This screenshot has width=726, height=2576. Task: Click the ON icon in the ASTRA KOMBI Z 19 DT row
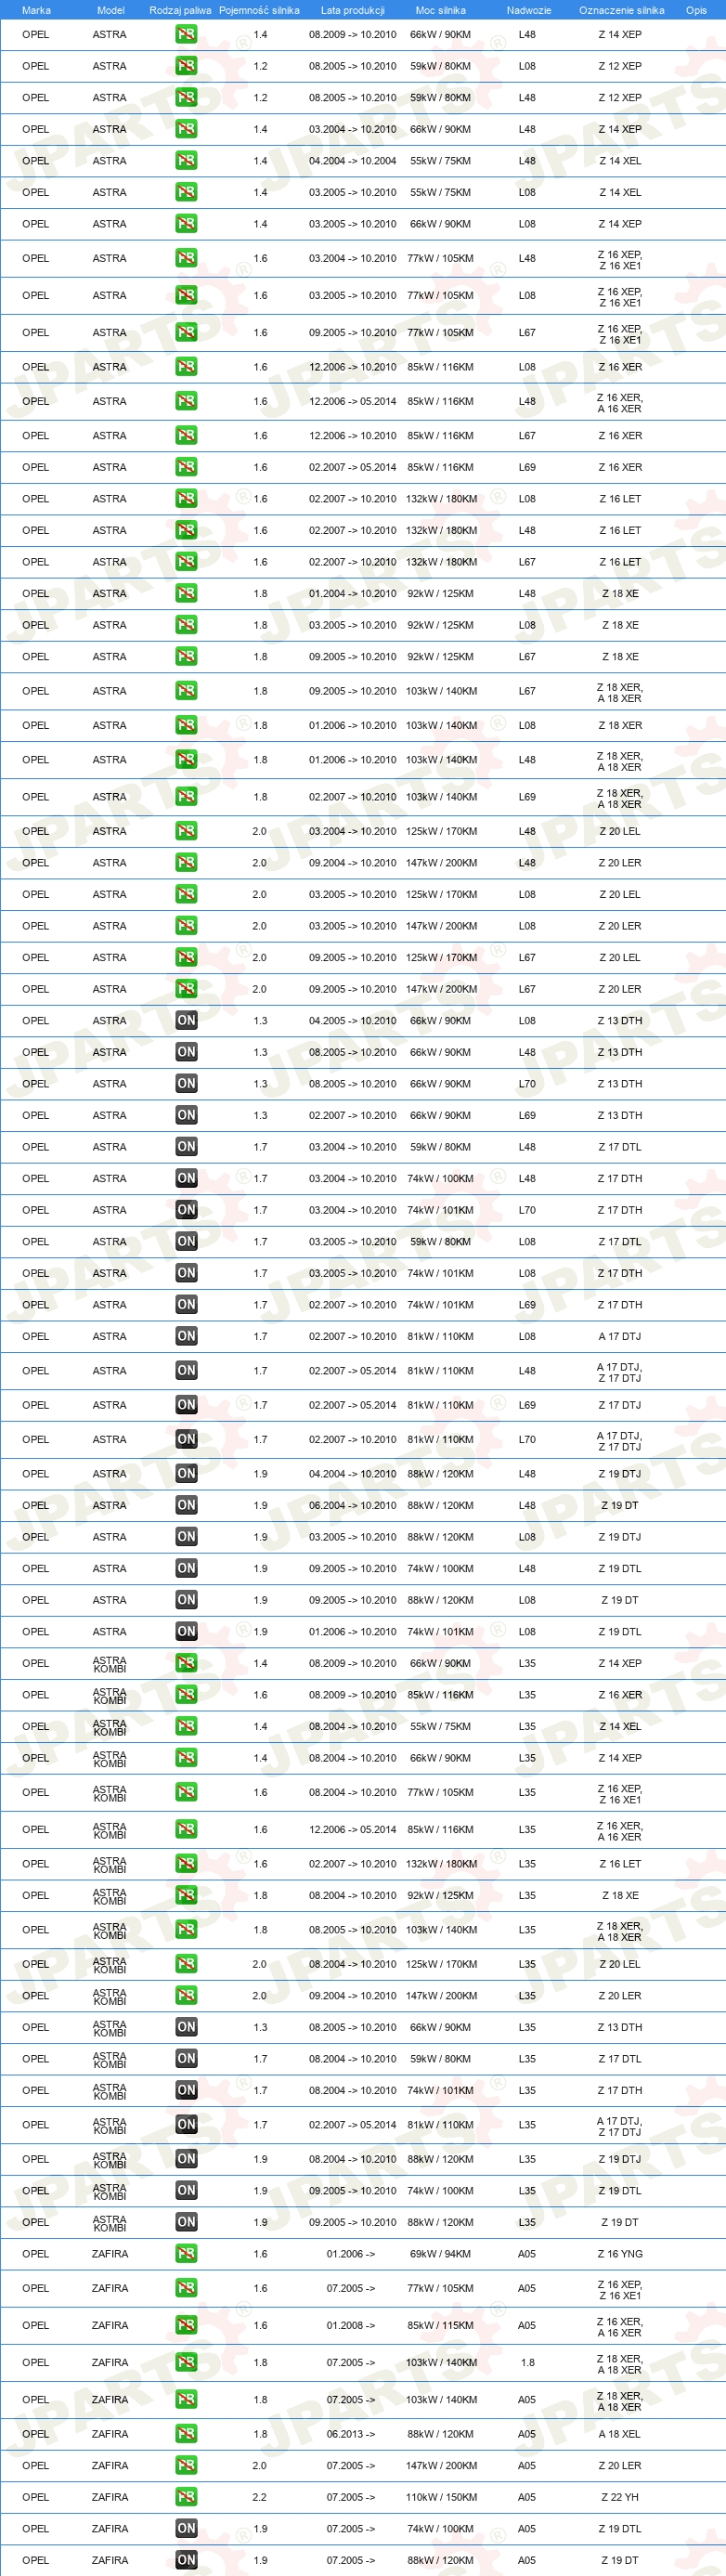click(x=186, y=2222)
